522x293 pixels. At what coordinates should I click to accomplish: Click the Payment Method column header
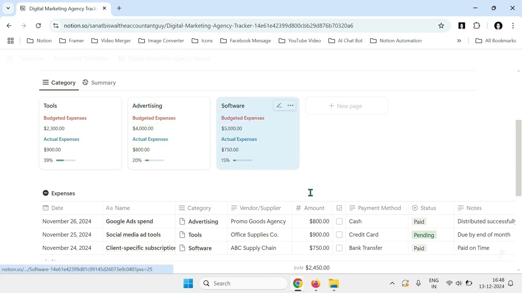tap(377, 208)
